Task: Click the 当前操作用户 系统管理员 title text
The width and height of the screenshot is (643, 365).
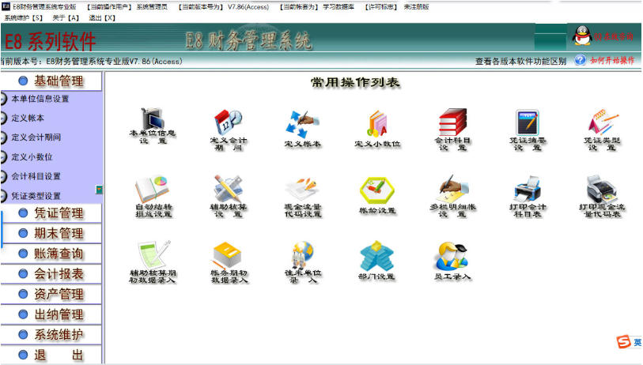Action: (127, 7)
